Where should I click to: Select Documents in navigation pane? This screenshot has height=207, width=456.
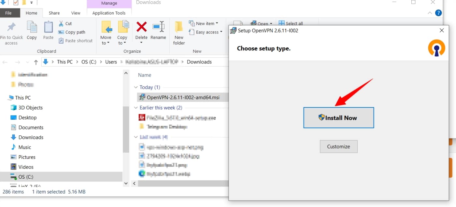[x=31, y=127]
